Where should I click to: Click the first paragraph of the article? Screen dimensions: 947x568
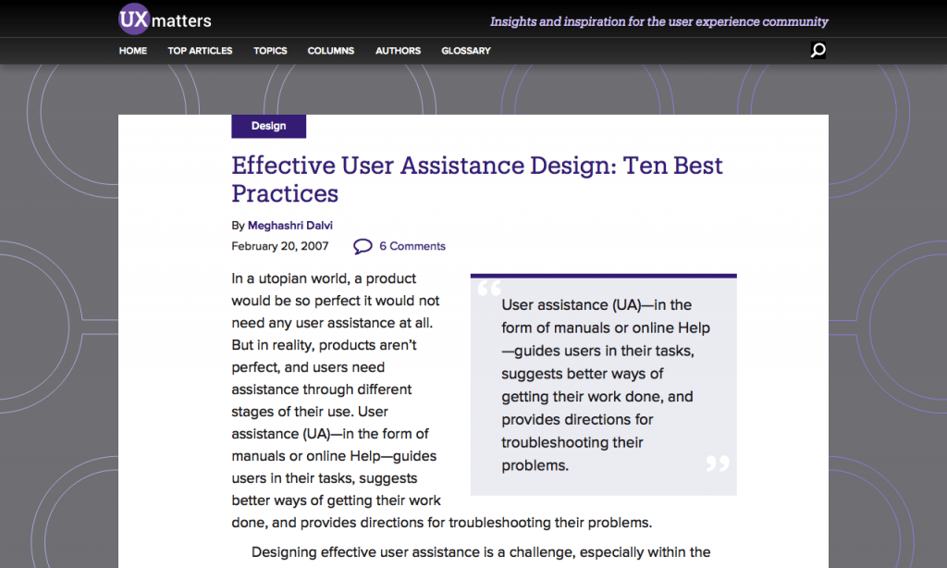336,398
